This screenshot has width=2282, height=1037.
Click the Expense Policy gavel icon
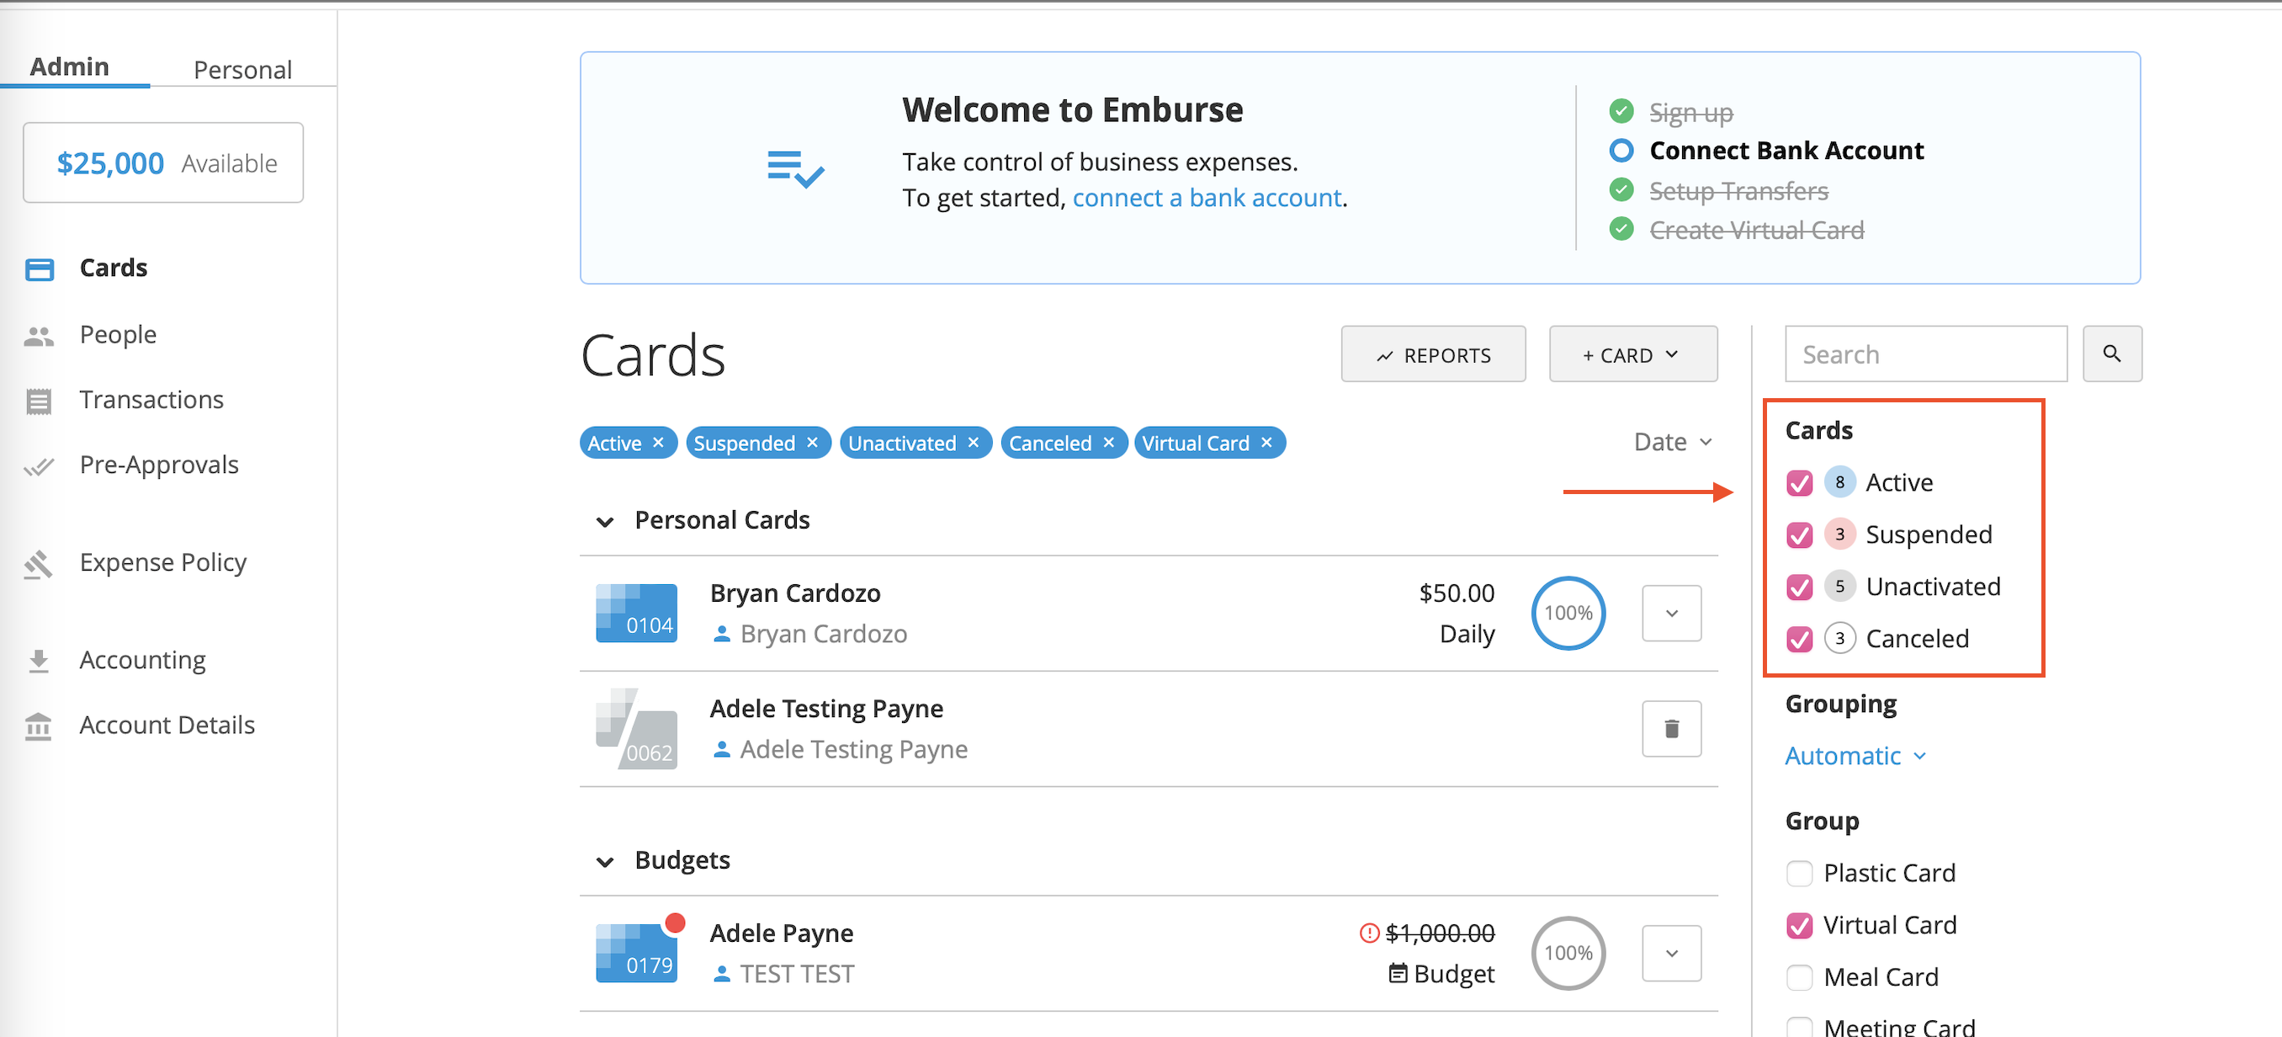[39, 563]
